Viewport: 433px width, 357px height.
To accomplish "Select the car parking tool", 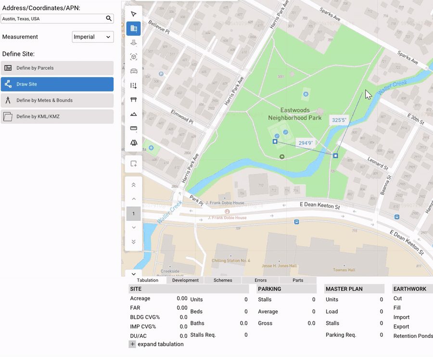I will point(134,71).
